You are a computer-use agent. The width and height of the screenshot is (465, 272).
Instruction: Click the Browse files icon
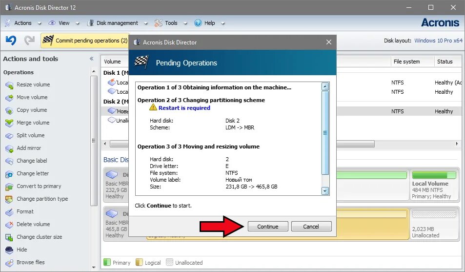(9, 263)
